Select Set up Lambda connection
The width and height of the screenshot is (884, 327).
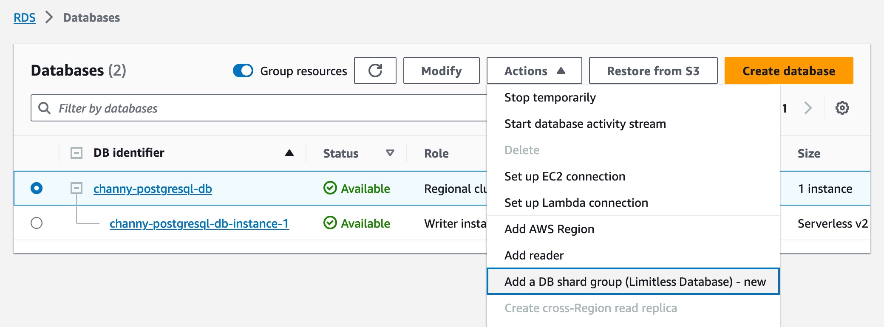click(633, 203)
